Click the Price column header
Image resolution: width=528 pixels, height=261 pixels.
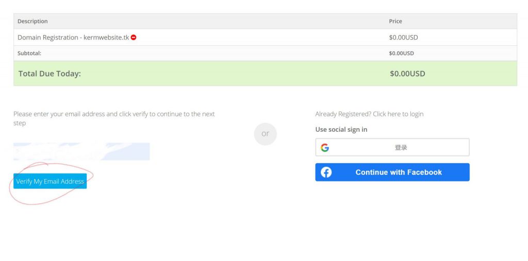tap(395, 21)
